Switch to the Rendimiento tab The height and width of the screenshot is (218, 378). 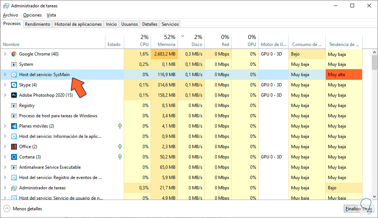click(38, 24)
